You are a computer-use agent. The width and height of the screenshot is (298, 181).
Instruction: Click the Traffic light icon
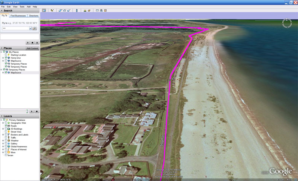9,137
